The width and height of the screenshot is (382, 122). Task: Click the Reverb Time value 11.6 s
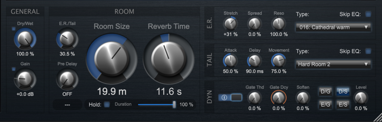coord(169,91)
